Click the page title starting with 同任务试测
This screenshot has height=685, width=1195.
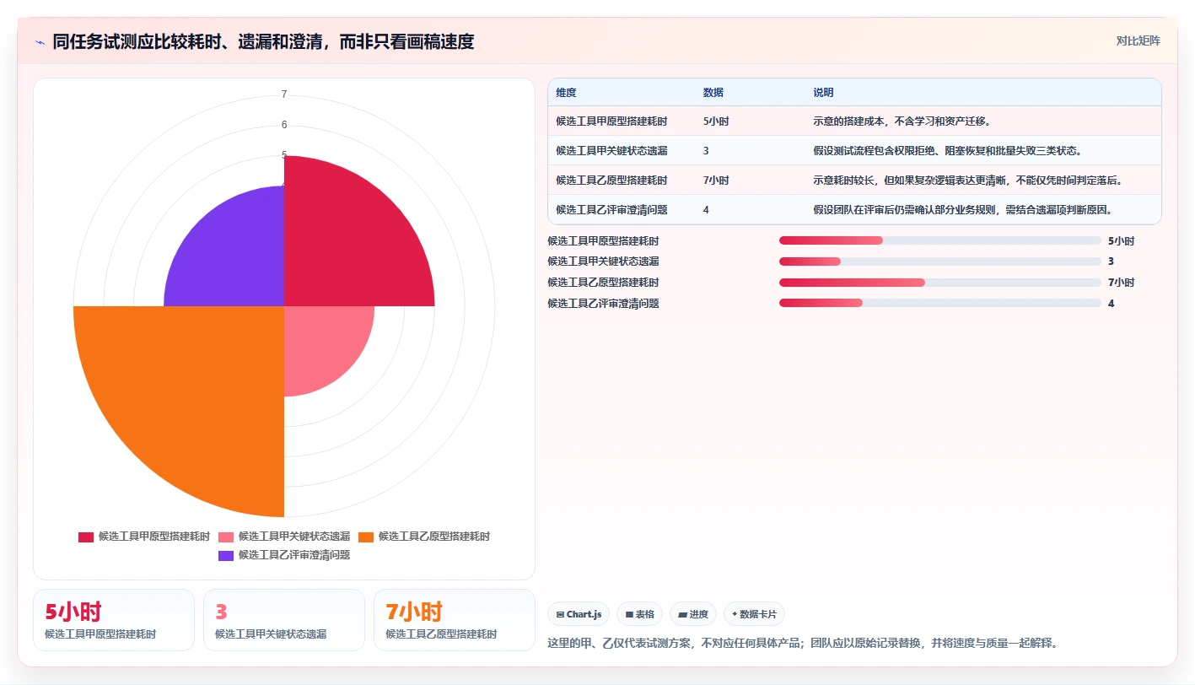pos(263,41)
